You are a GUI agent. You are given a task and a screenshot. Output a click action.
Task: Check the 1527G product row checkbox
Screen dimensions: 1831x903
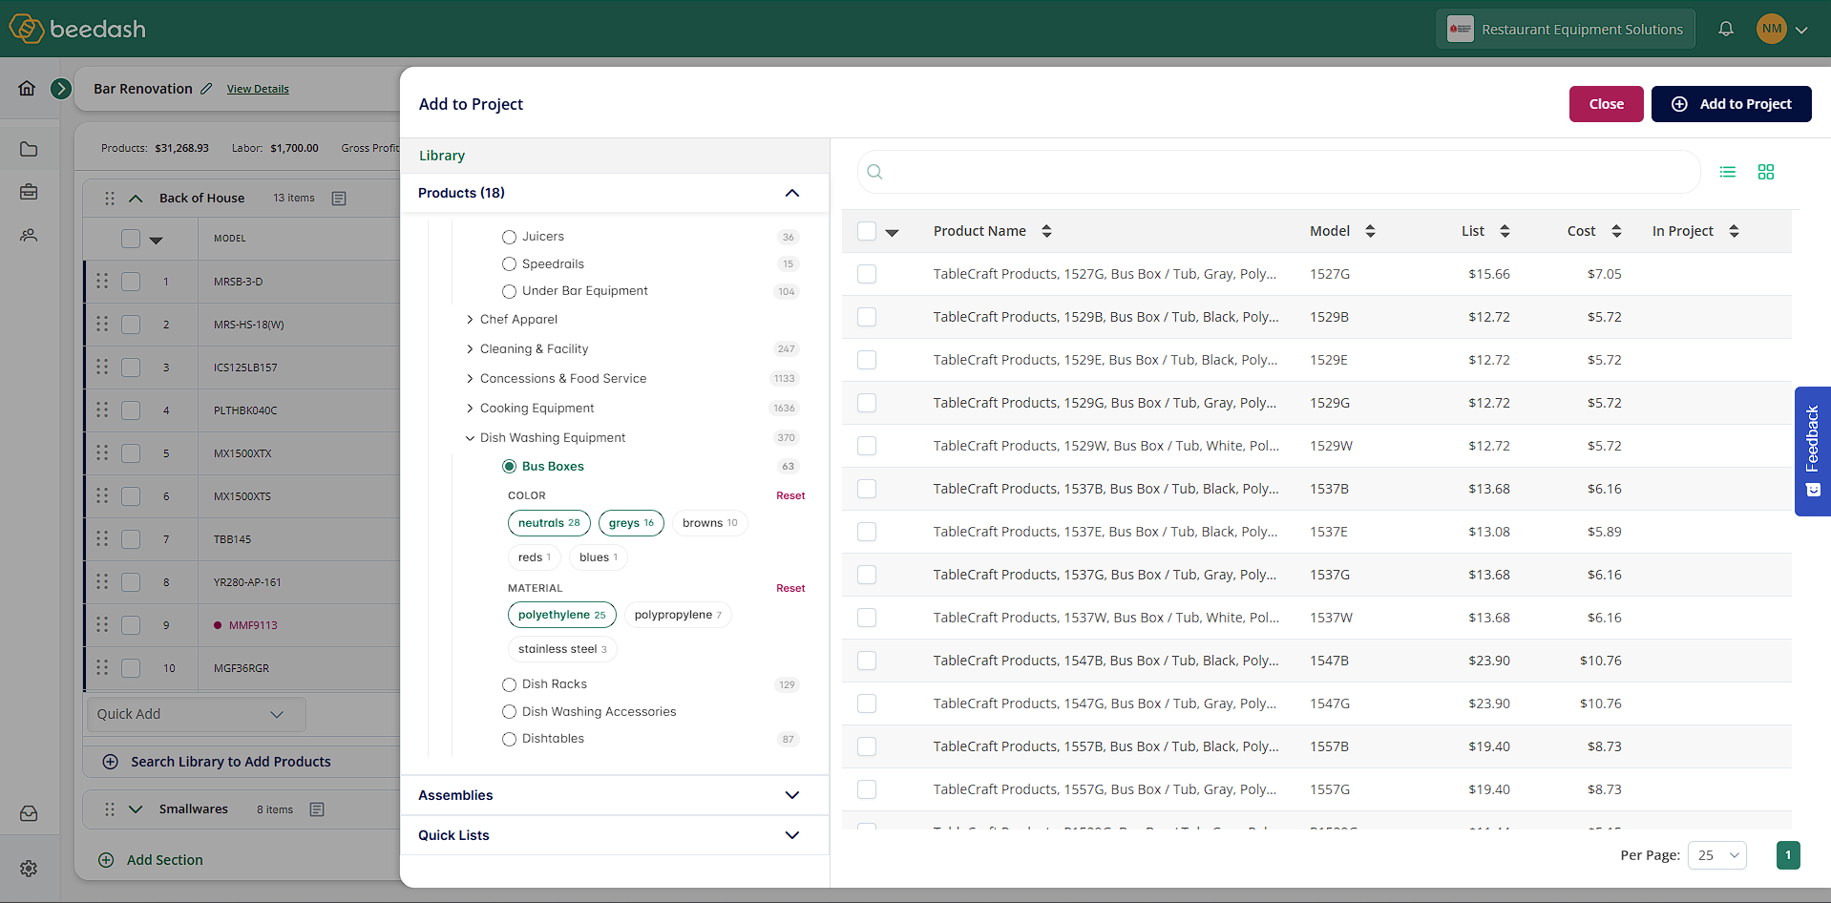click(x=867, y=274)
